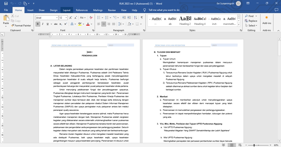The height and width of the screenshot is (147, 281).
Task: Clear all formatting with eraser icon
Action: click(91, 18)
